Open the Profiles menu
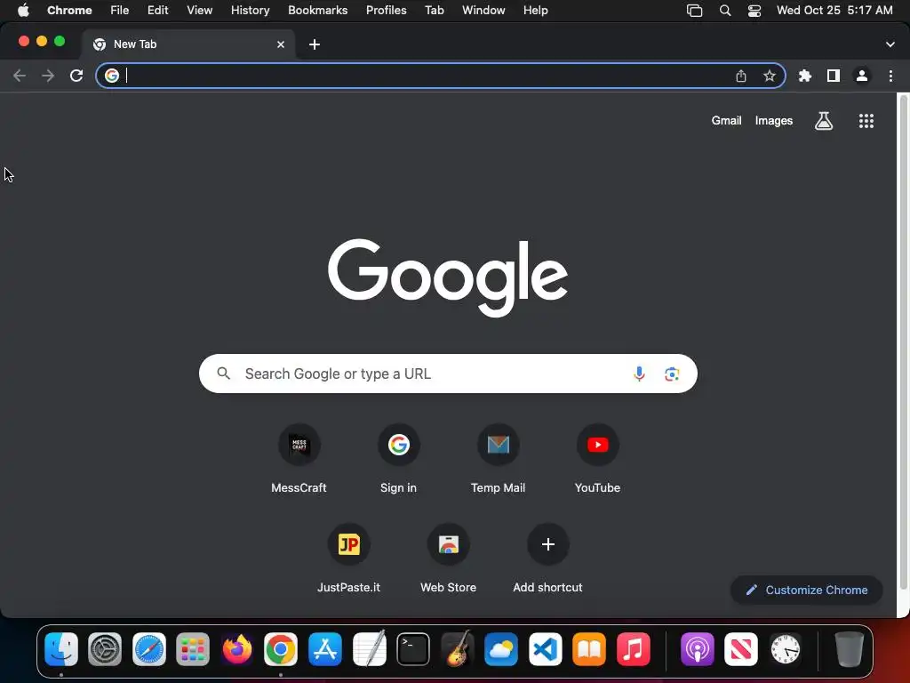Screen dimensions: 910x683 [x=386, y=11]
